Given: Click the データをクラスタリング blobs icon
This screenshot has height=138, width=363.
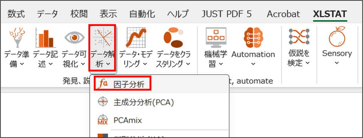Looking at the screenshot, I should (173, 38).
